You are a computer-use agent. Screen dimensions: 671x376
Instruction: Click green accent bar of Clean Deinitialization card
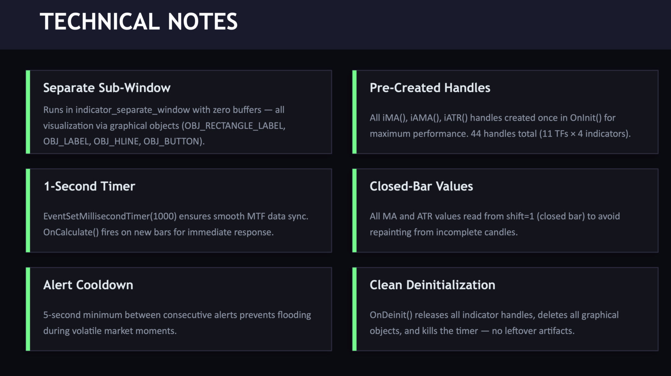(x=355, y=309)
